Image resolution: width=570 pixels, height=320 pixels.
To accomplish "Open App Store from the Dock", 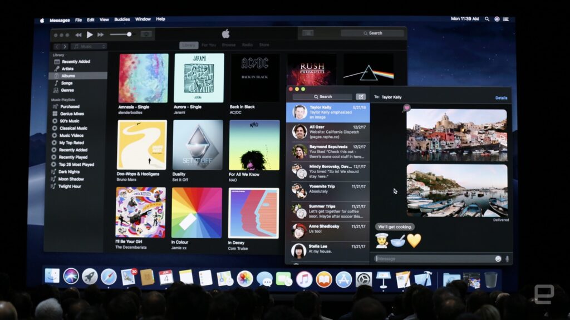I will (343, 279).
